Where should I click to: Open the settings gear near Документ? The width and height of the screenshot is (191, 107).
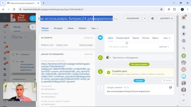[x=153, y=18]
